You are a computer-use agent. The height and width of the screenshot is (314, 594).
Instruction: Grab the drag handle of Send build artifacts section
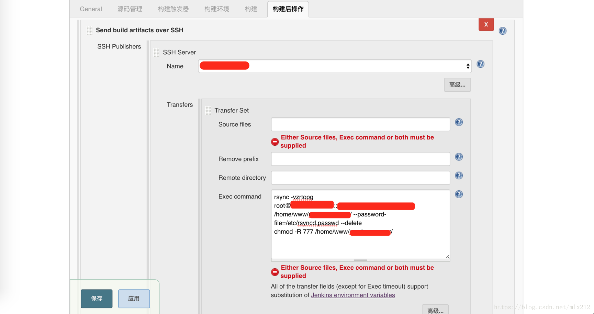(x=90, y=31)
